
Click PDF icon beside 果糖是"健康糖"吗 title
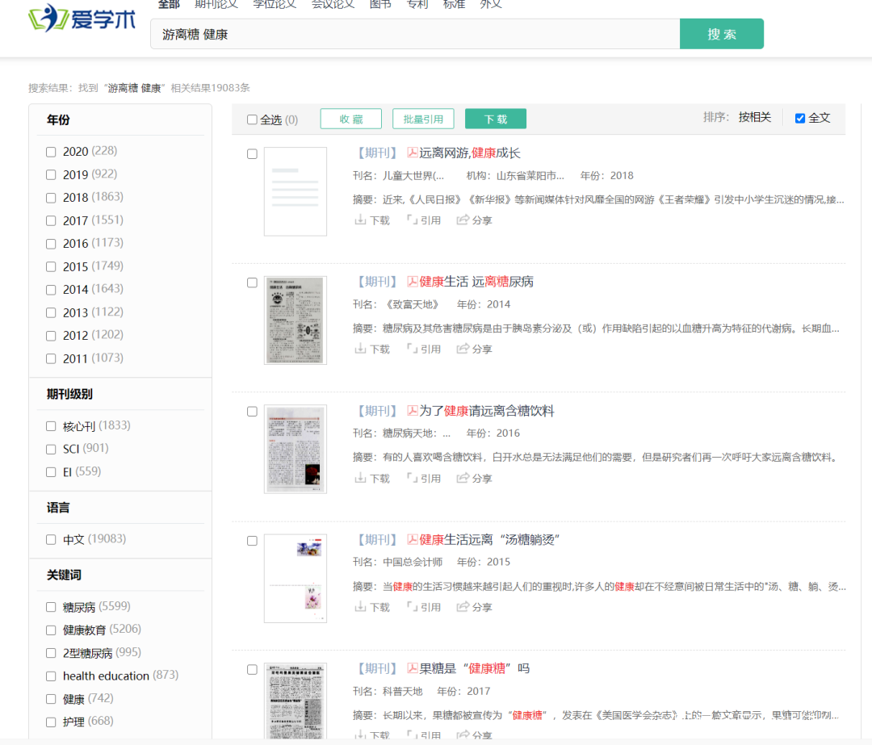click(x=412, y=668)
